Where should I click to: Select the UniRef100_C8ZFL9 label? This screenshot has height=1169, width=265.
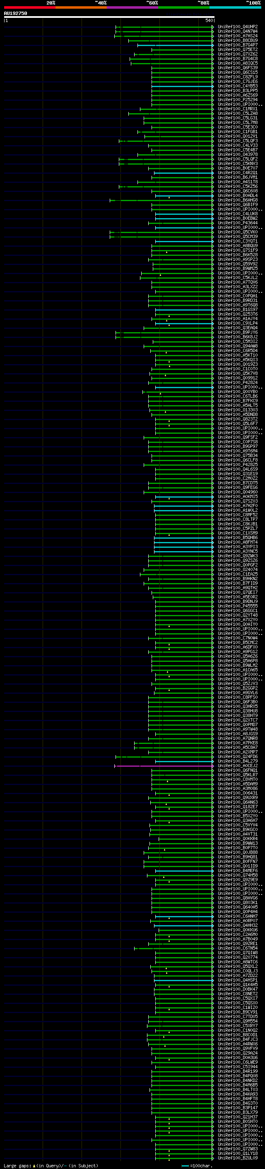pos(238,77)
